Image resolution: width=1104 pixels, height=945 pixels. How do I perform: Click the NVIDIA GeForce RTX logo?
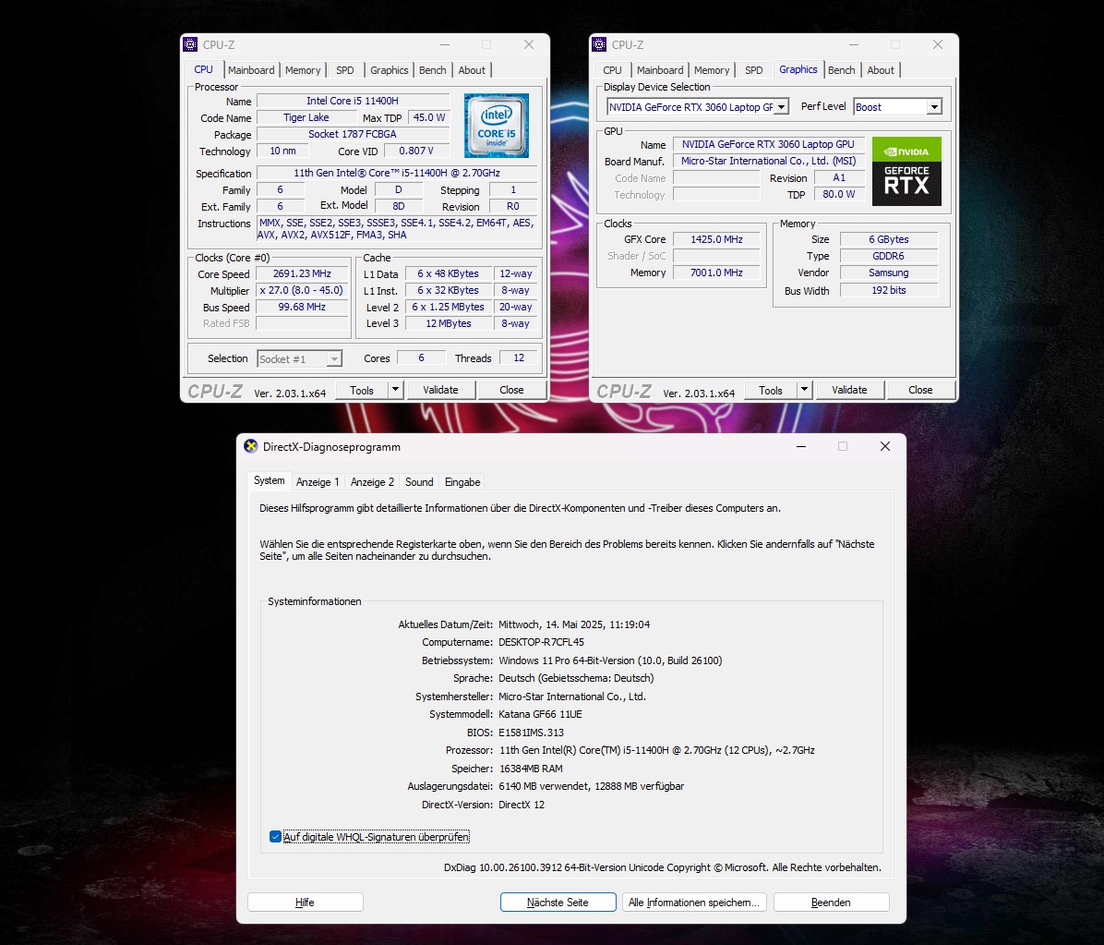[x=906, y=171]
